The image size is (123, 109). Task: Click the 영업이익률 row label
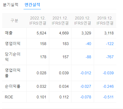point(13,73)
